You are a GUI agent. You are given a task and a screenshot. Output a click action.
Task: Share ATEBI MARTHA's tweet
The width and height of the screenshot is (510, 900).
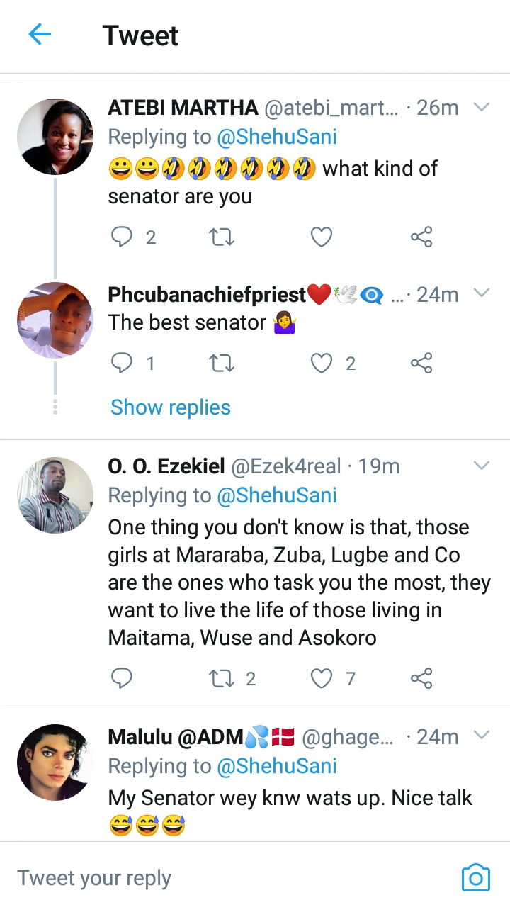421,237
